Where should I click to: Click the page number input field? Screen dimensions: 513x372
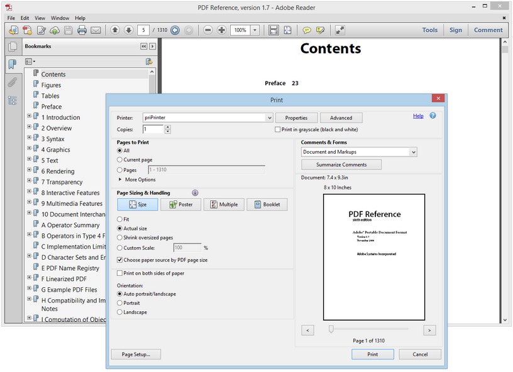(x=143, y=30)
